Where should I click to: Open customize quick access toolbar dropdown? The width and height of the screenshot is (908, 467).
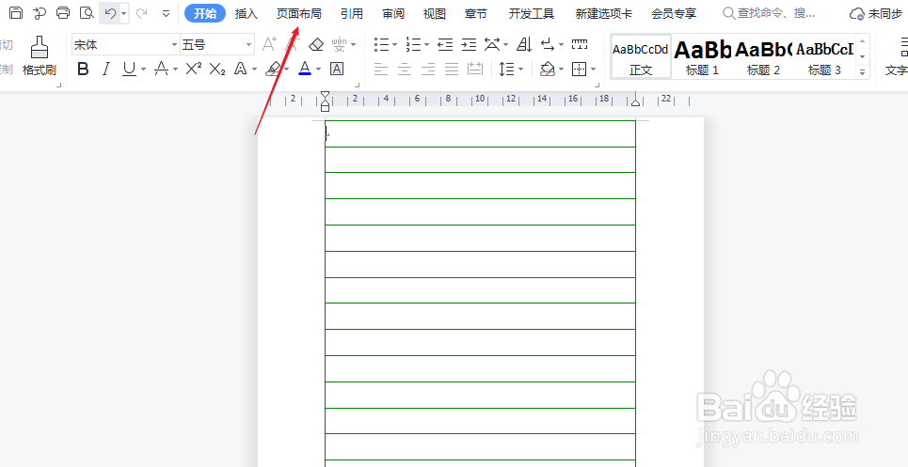point(167,13)
